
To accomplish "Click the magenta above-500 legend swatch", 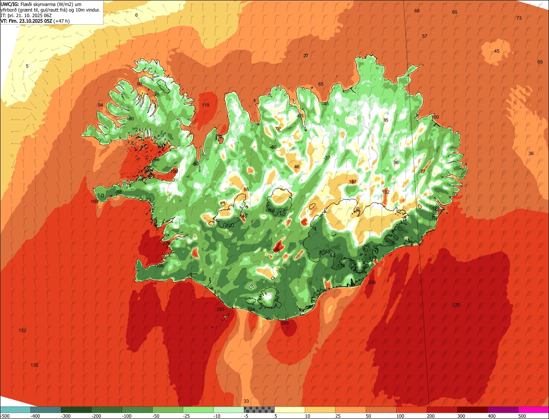I will 534,410.
